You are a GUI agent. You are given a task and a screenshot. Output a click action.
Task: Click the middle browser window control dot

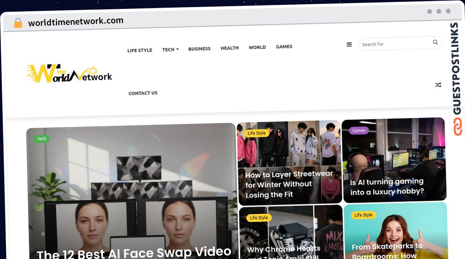point(439,11)
